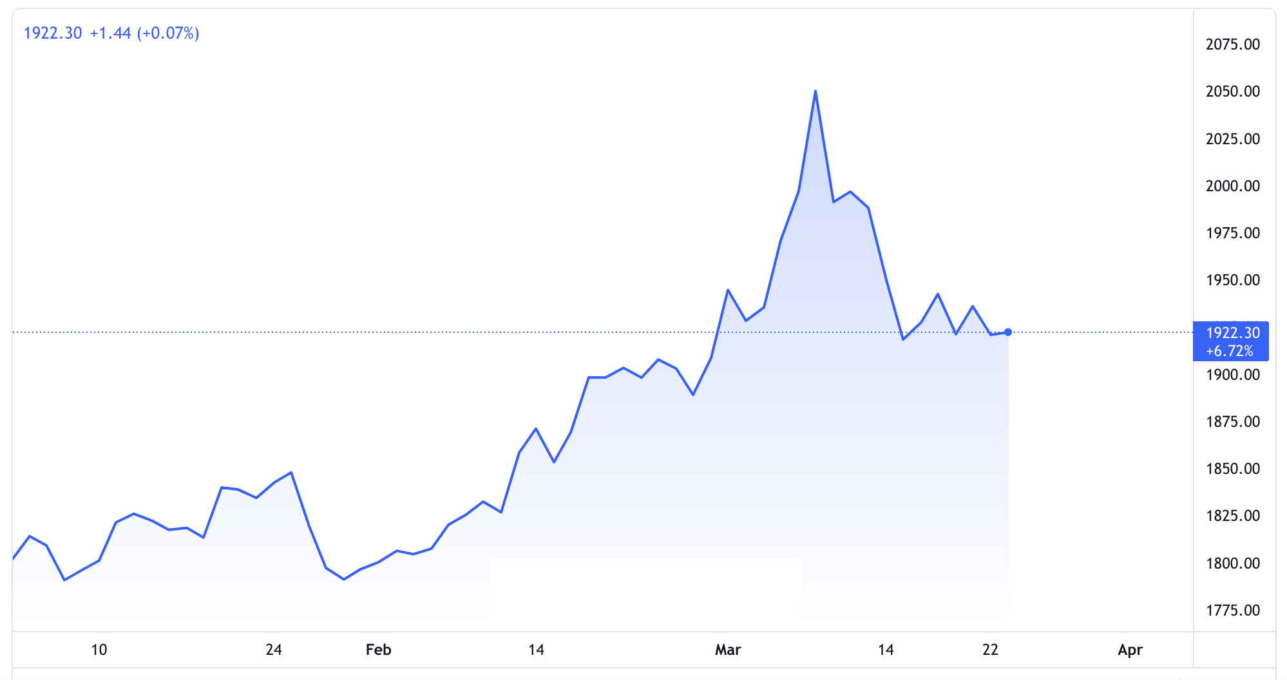1287x680 pixels.
Task: Click the peak of the chart near 2050
Action: [x=816, y=92]
